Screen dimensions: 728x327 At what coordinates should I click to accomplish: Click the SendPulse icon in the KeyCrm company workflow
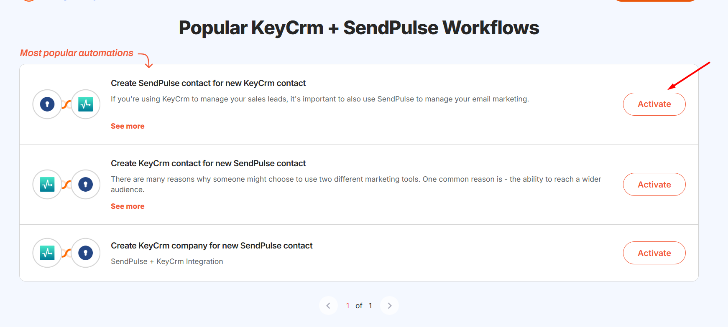(47, 253)
